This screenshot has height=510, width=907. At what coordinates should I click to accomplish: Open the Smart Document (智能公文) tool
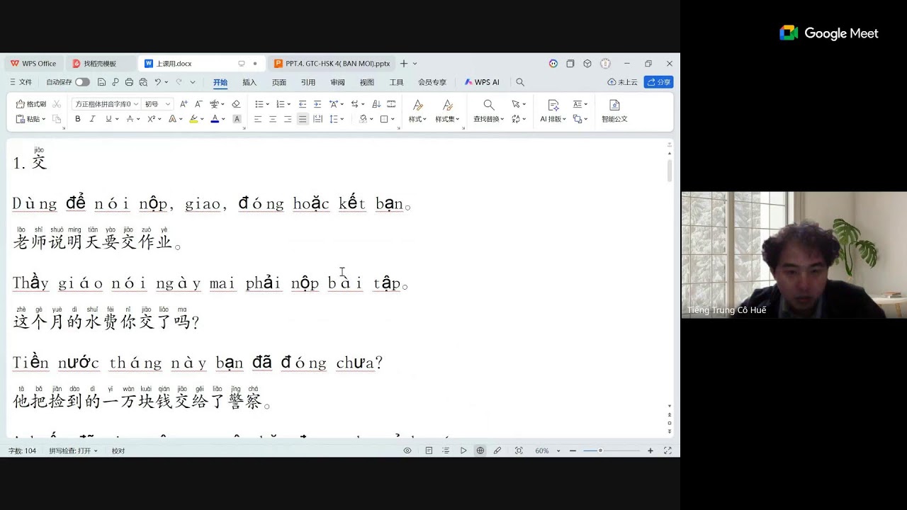(614, 111)
